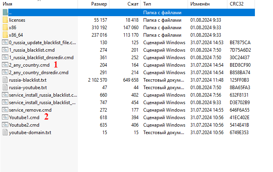Click the Youtube2.cmd file icon
The width and height of the screenshot is (273, 172).
5,125
